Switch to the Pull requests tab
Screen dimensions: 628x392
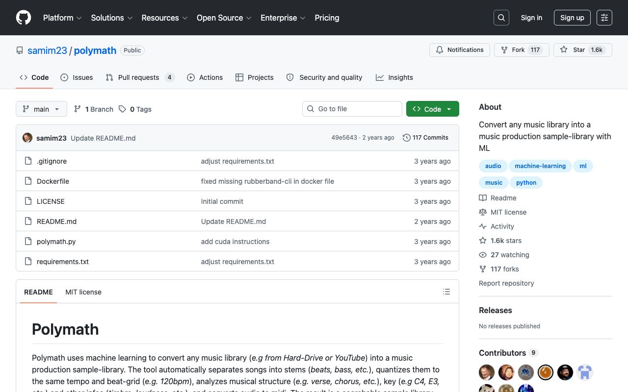coord(140,77)
